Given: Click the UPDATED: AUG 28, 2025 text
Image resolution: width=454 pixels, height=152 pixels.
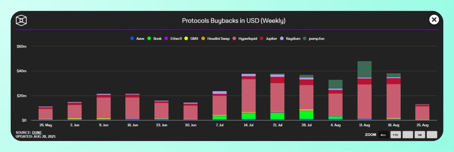Looking at the screenshot, I should (x=36, y=136).
